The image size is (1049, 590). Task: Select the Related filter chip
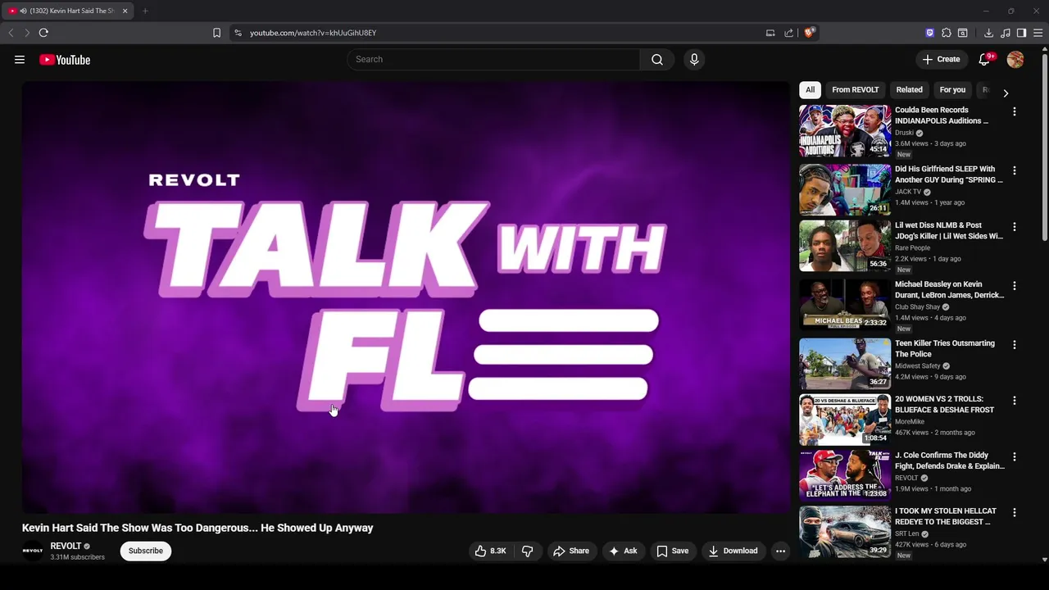(909, 89)
